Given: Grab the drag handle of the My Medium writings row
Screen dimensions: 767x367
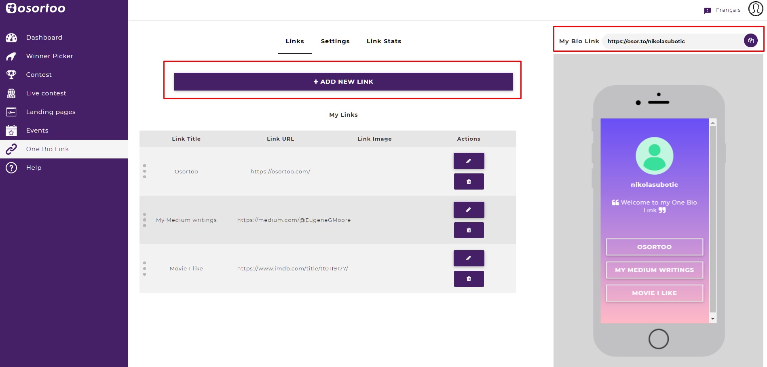Looking at the screenshot, I should pyautogui.click(x=144, y=220).
